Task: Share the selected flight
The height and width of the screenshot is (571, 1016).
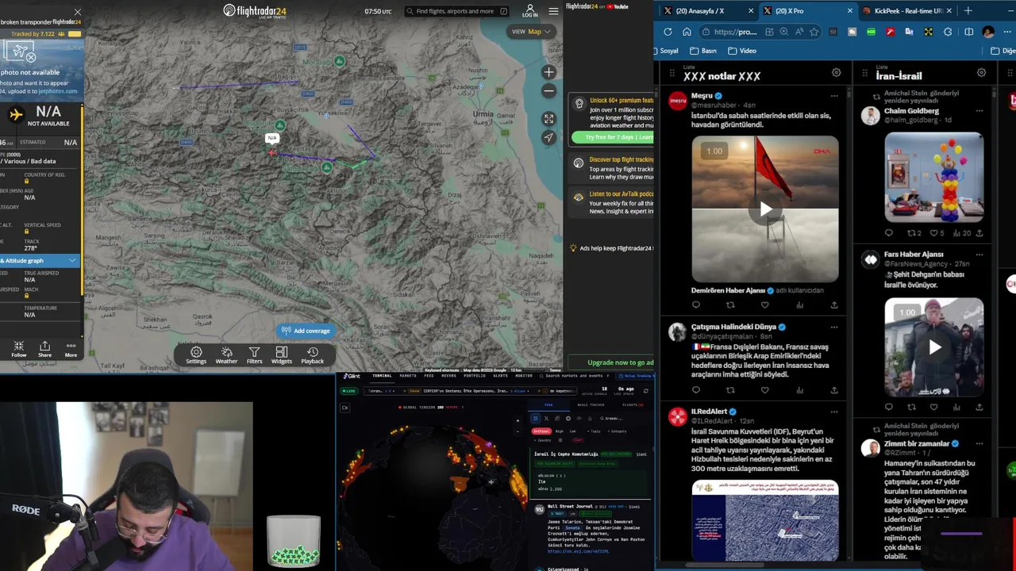Action: pos(44,349)
